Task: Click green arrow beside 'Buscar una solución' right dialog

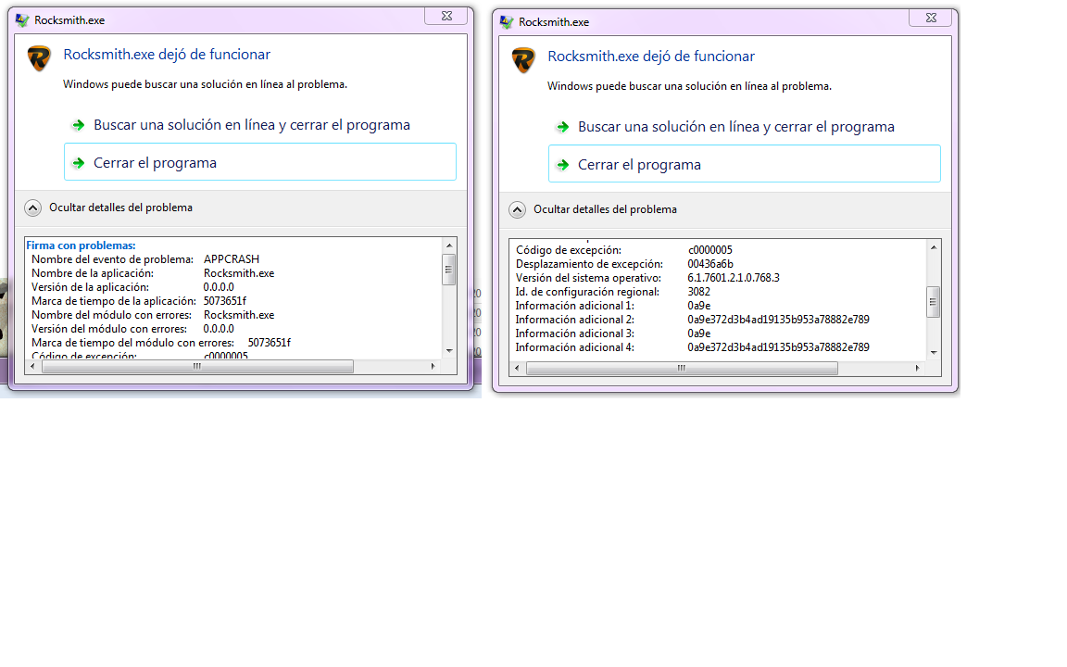Action: [x=563, y=127]
